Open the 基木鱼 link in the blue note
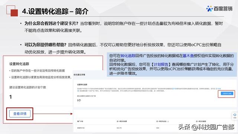 pyautogui.click(x=188, y=56)
